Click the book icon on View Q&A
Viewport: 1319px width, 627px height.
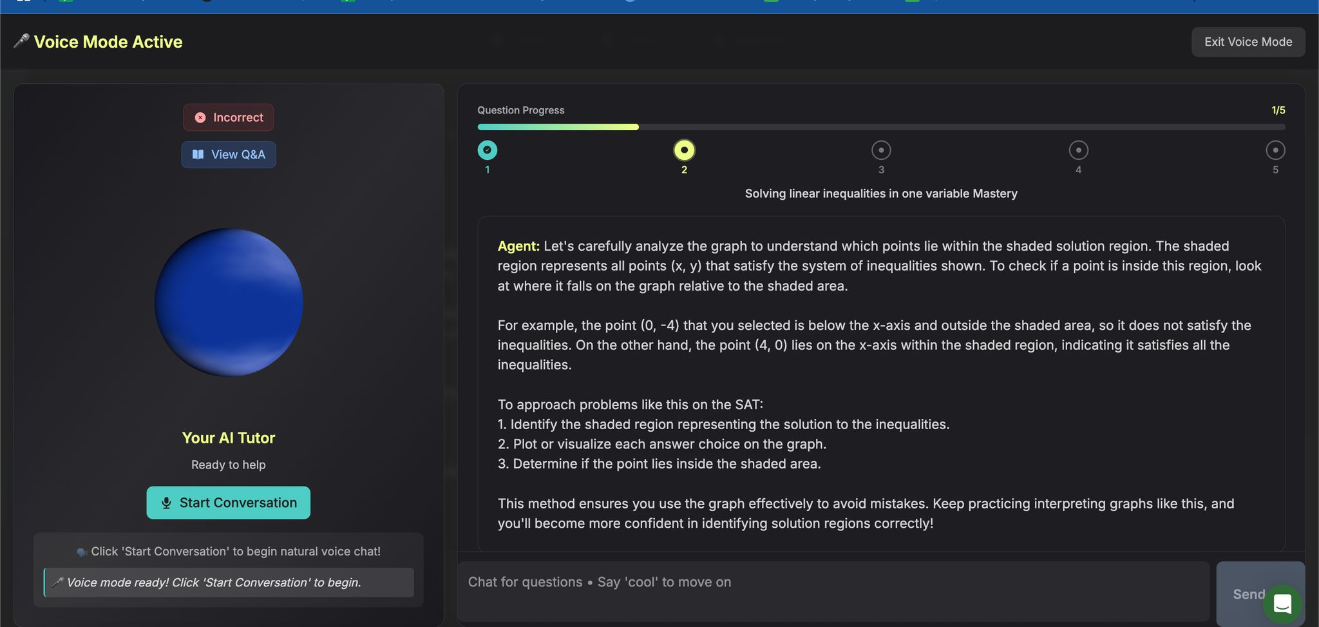pos(198,155)
